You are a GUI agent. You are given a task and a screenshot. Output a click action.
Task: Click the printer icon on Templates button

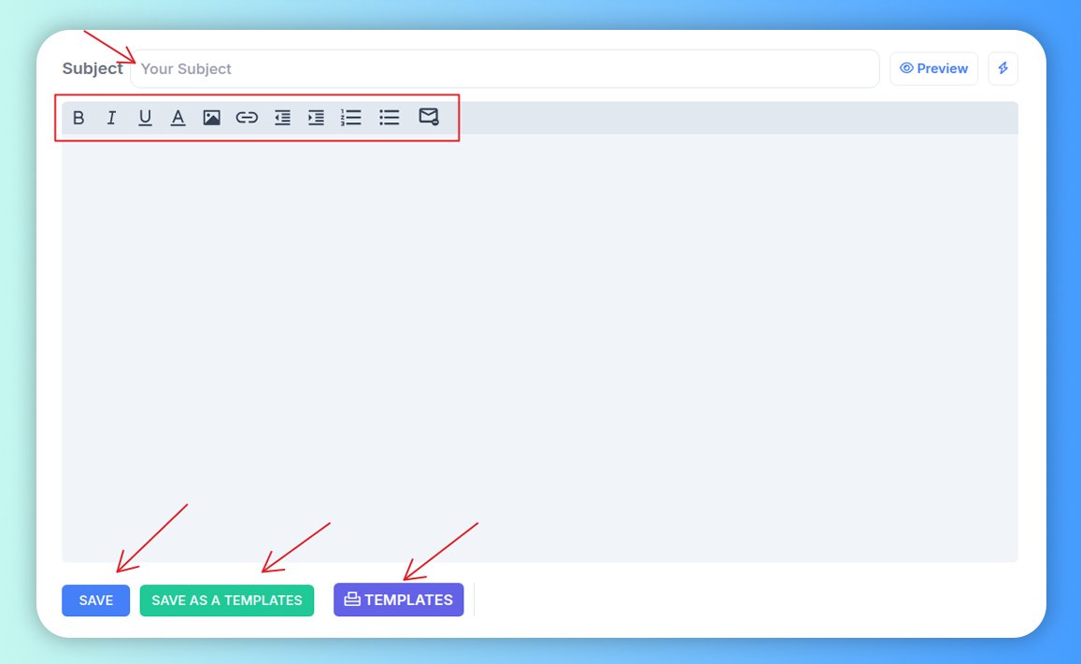[350, 600]
